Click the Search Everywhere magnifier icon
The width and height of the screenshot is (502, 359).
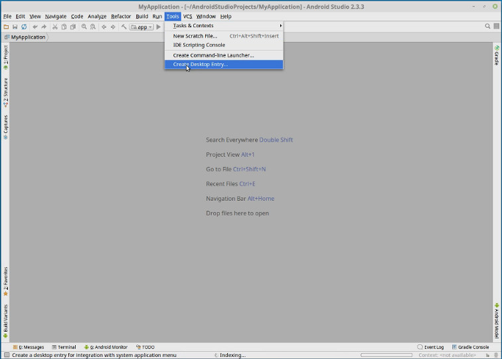coord(487,27)
